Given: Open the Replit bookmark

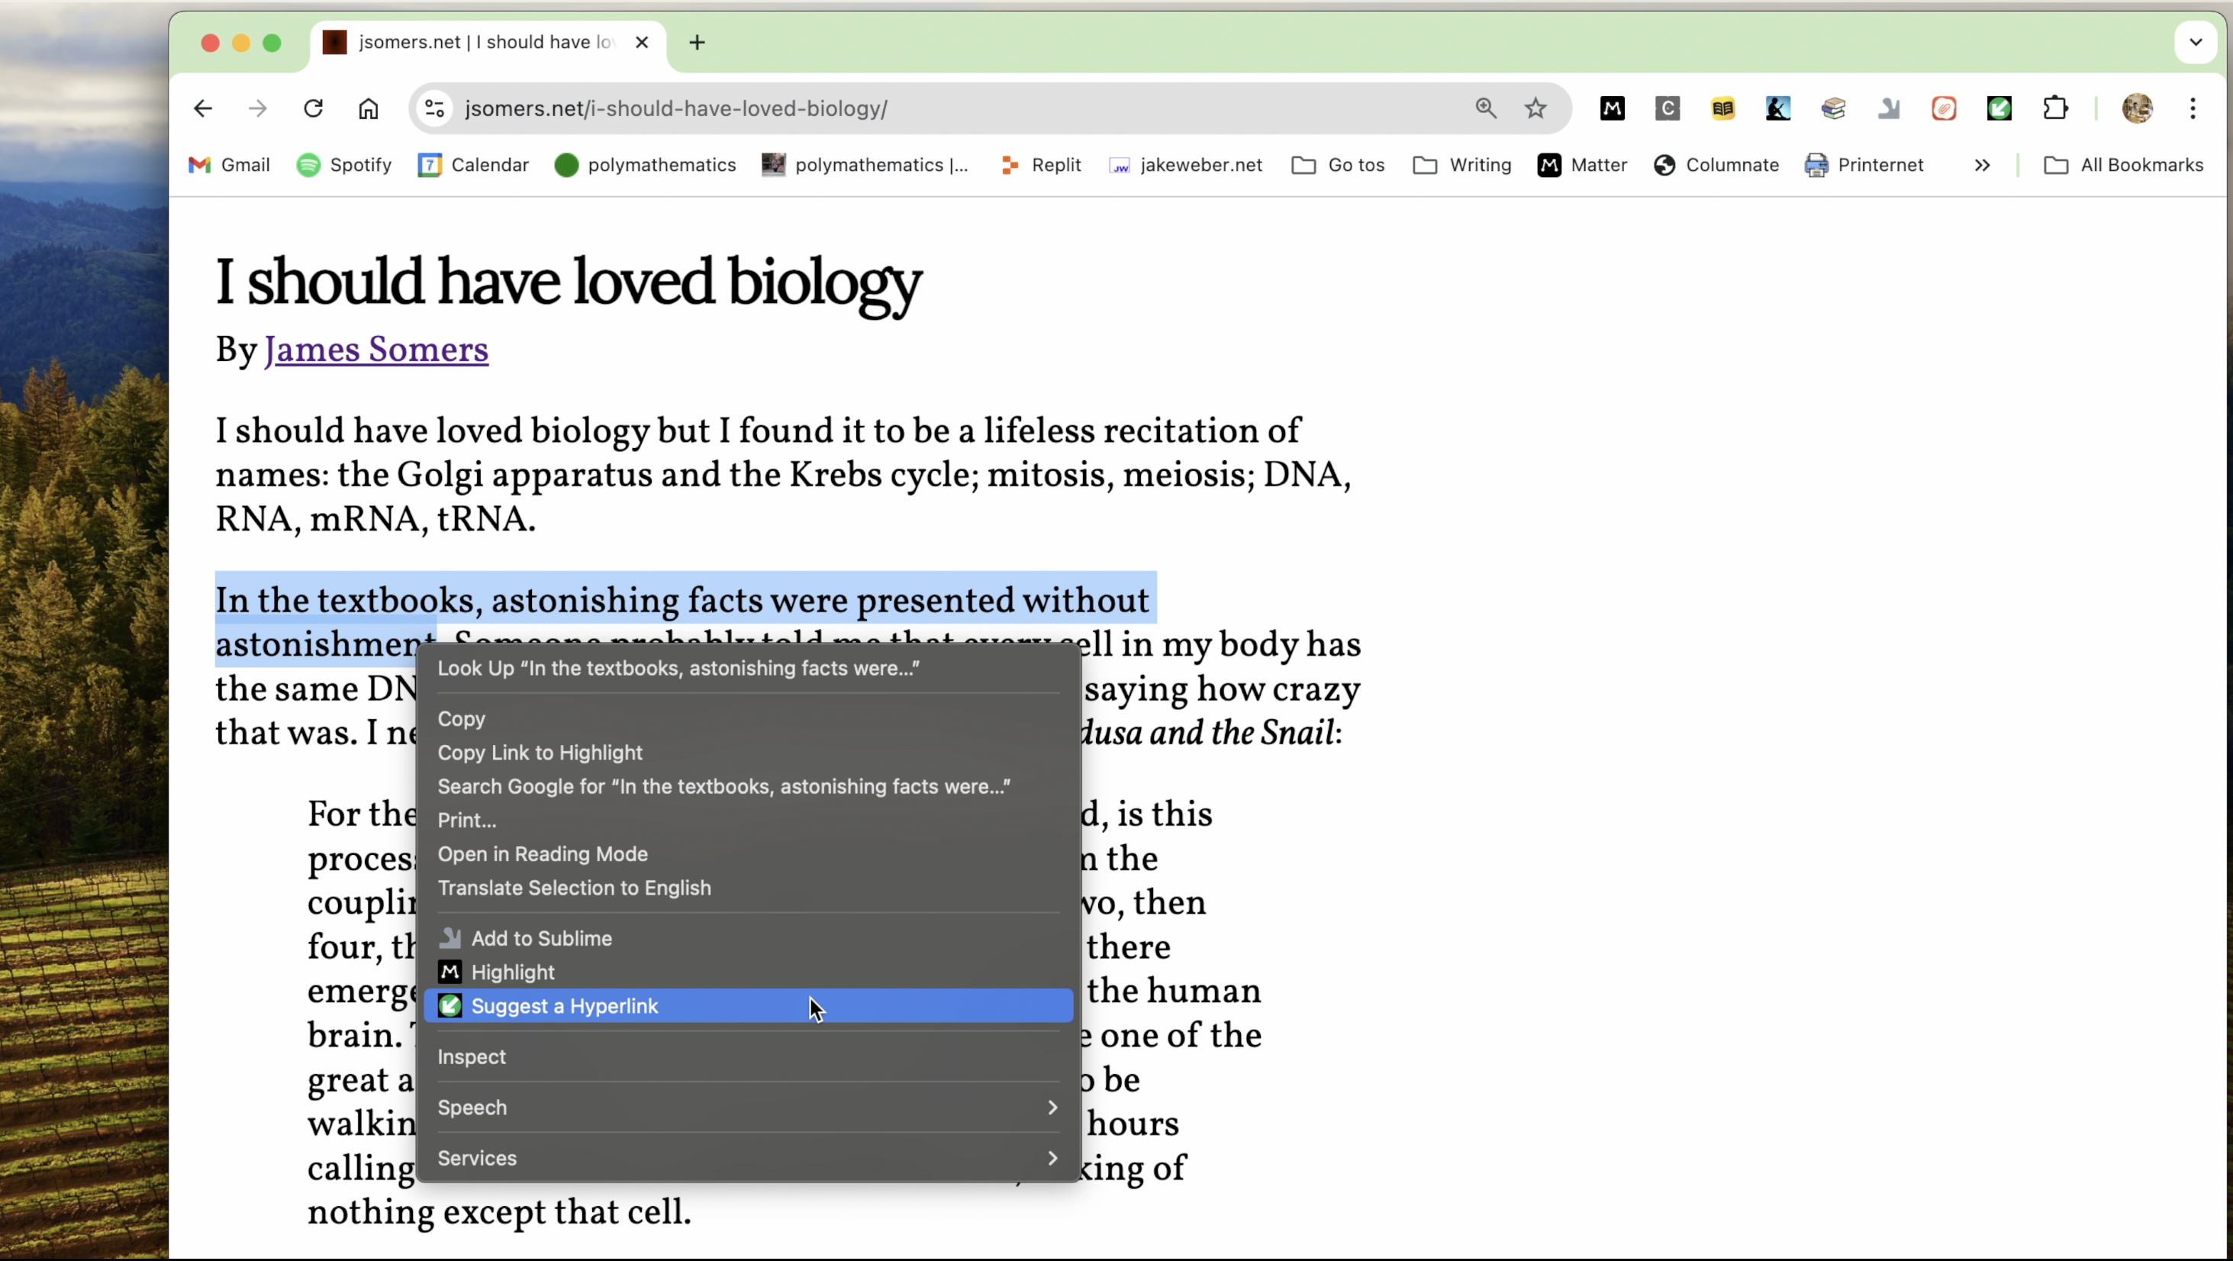Looking at the screenshot, I should [x=1040, y=165].
